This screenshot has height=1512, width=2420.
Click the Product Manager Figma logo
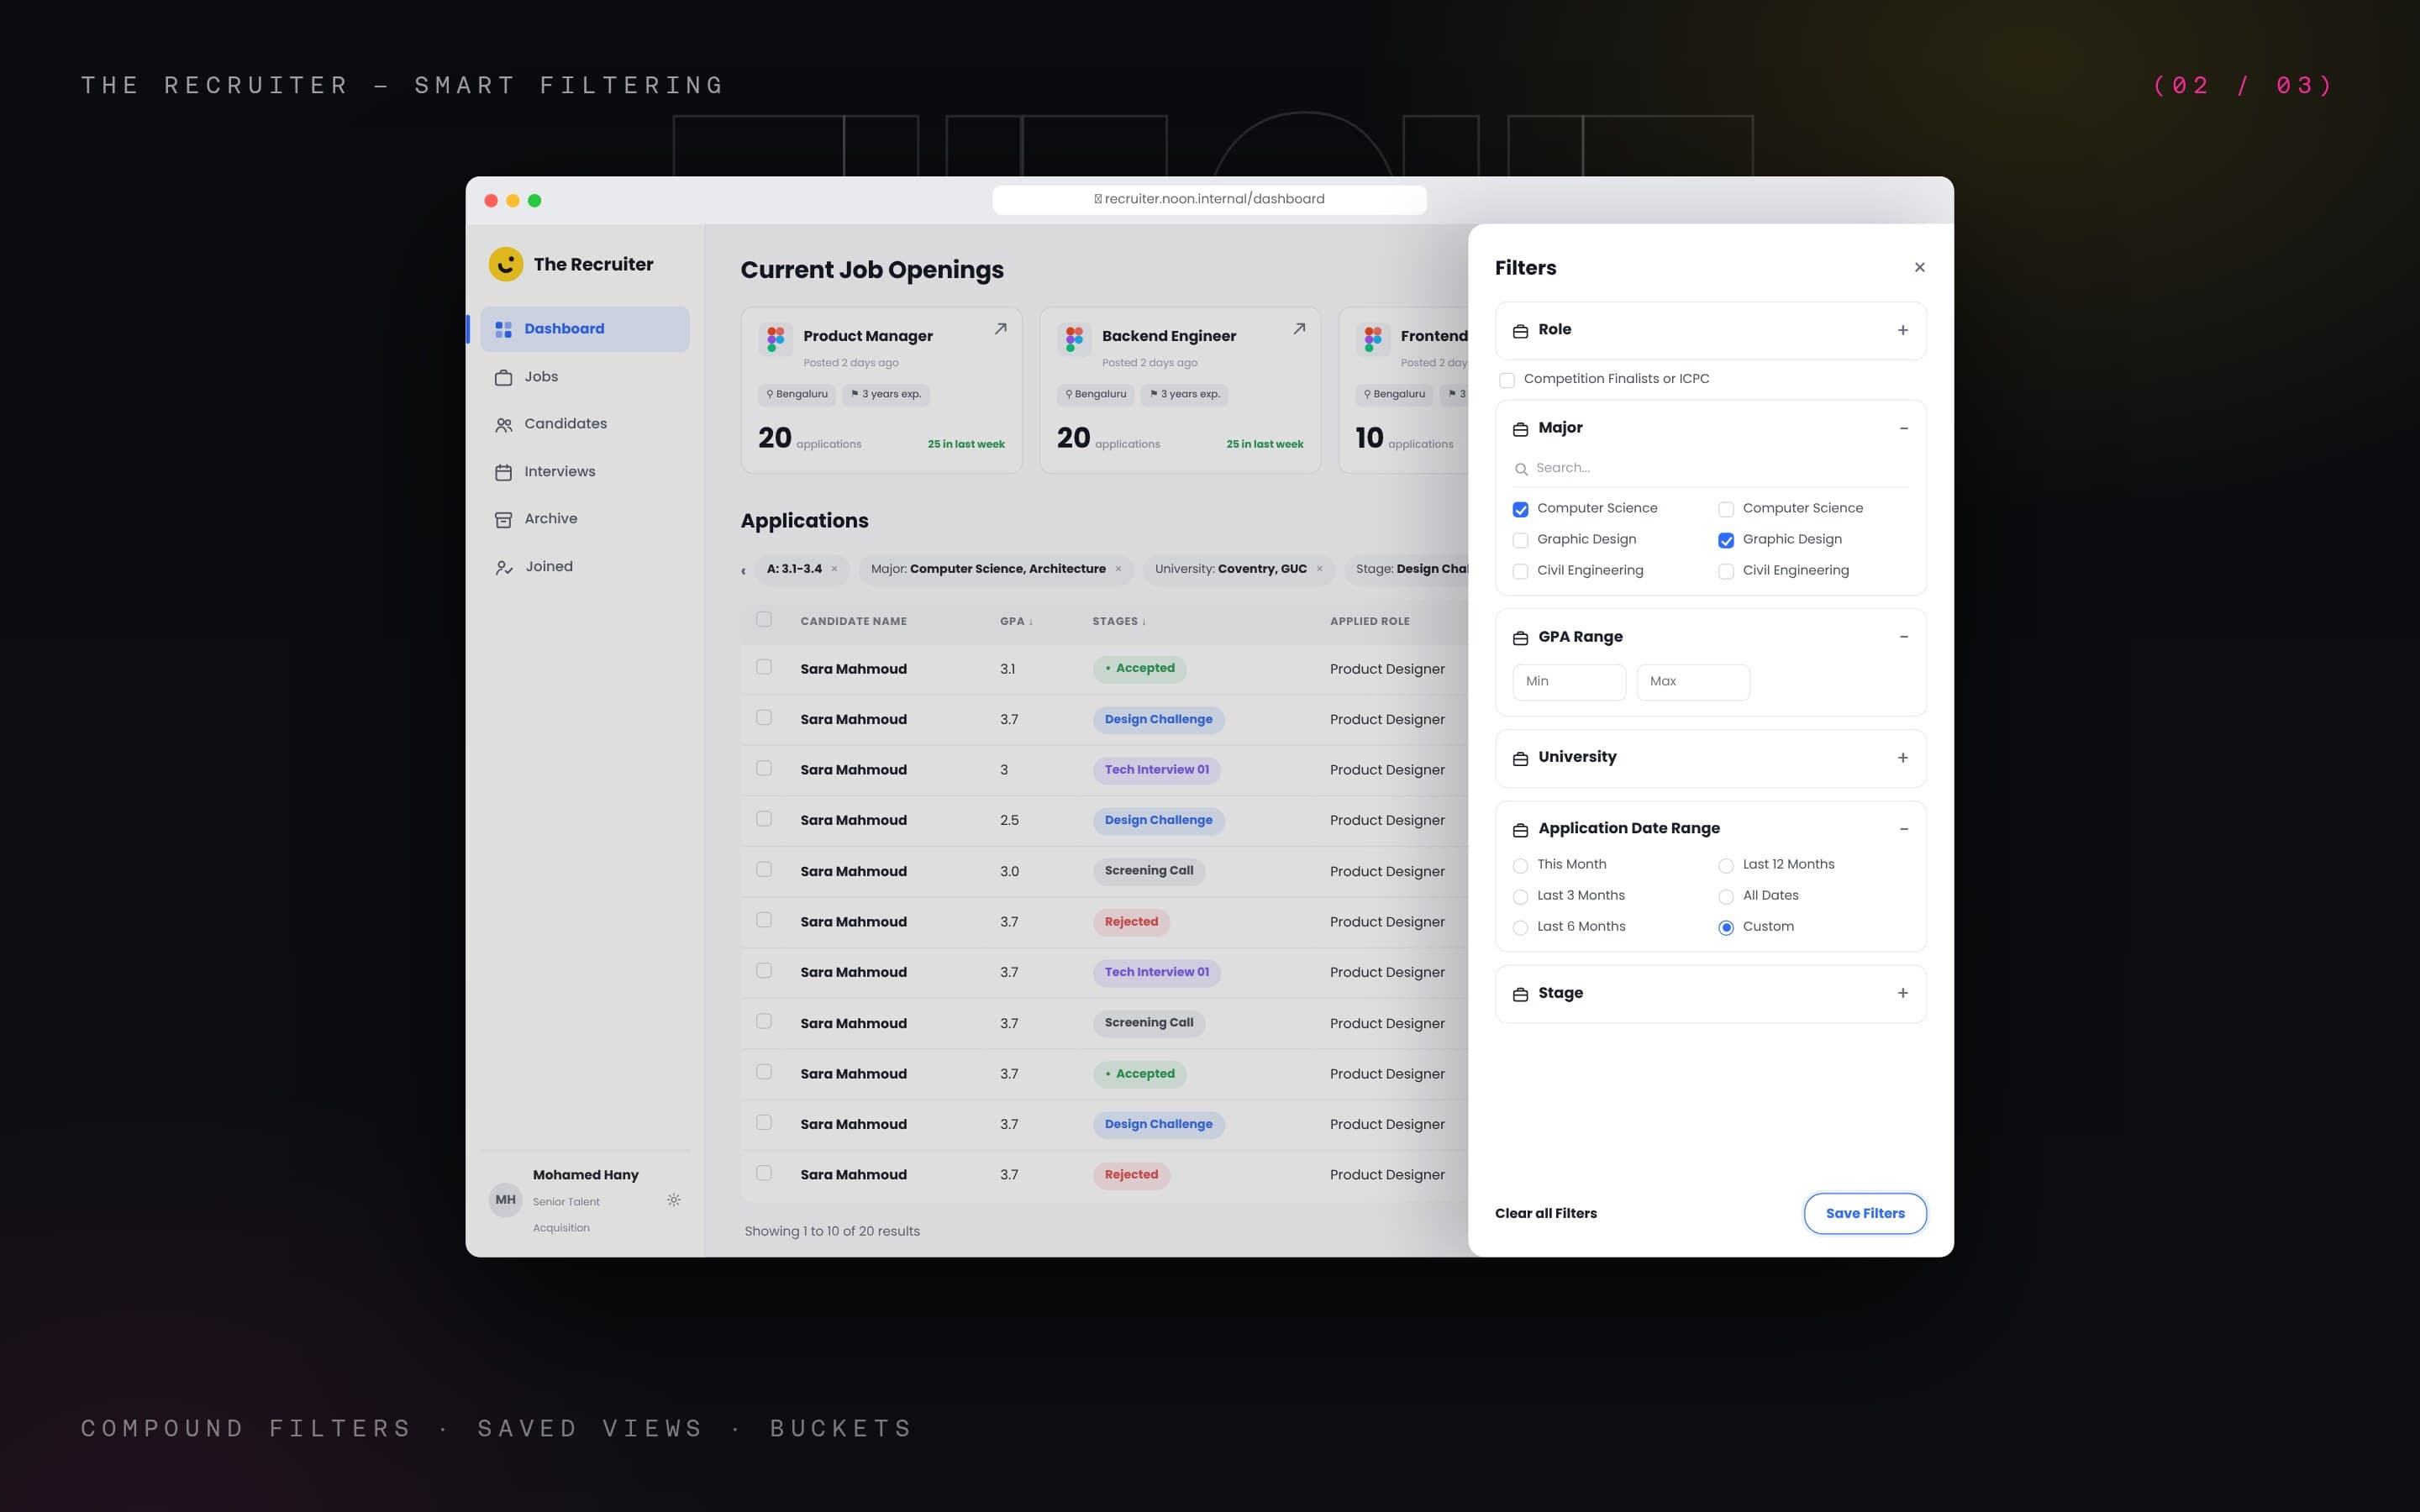pos(775,339)
